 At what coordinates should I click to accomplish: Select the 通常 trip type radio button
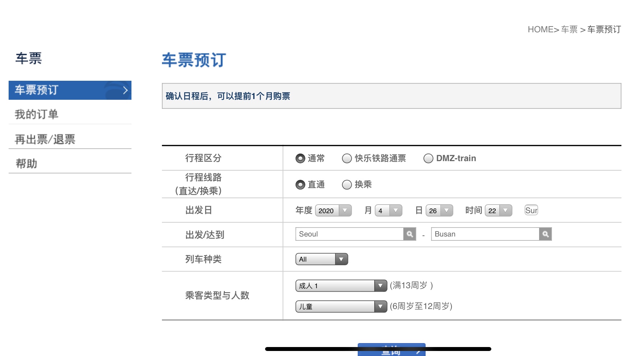300,158
